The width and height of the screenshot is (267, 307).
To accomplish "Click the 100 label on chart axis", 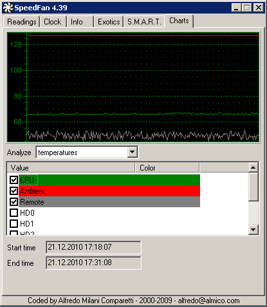I will click(x=15, y=70).
